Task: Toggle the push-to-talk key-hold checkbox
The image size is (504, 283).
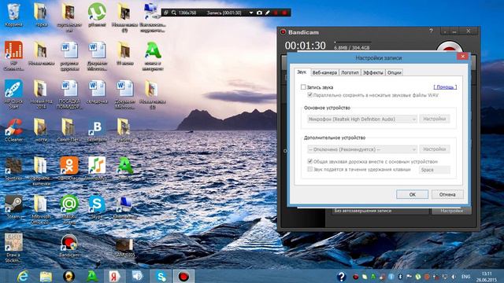Action: point(309,169)
